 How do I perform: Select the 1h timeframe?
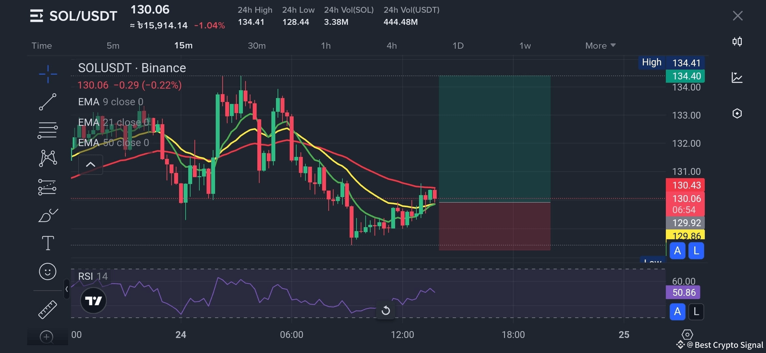[326, 45]
